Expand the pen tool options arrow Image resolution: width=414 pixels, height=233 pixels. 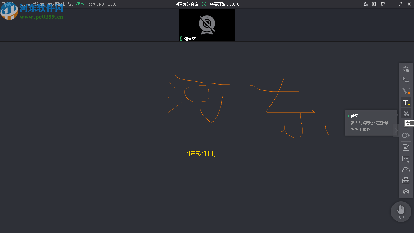409,93
